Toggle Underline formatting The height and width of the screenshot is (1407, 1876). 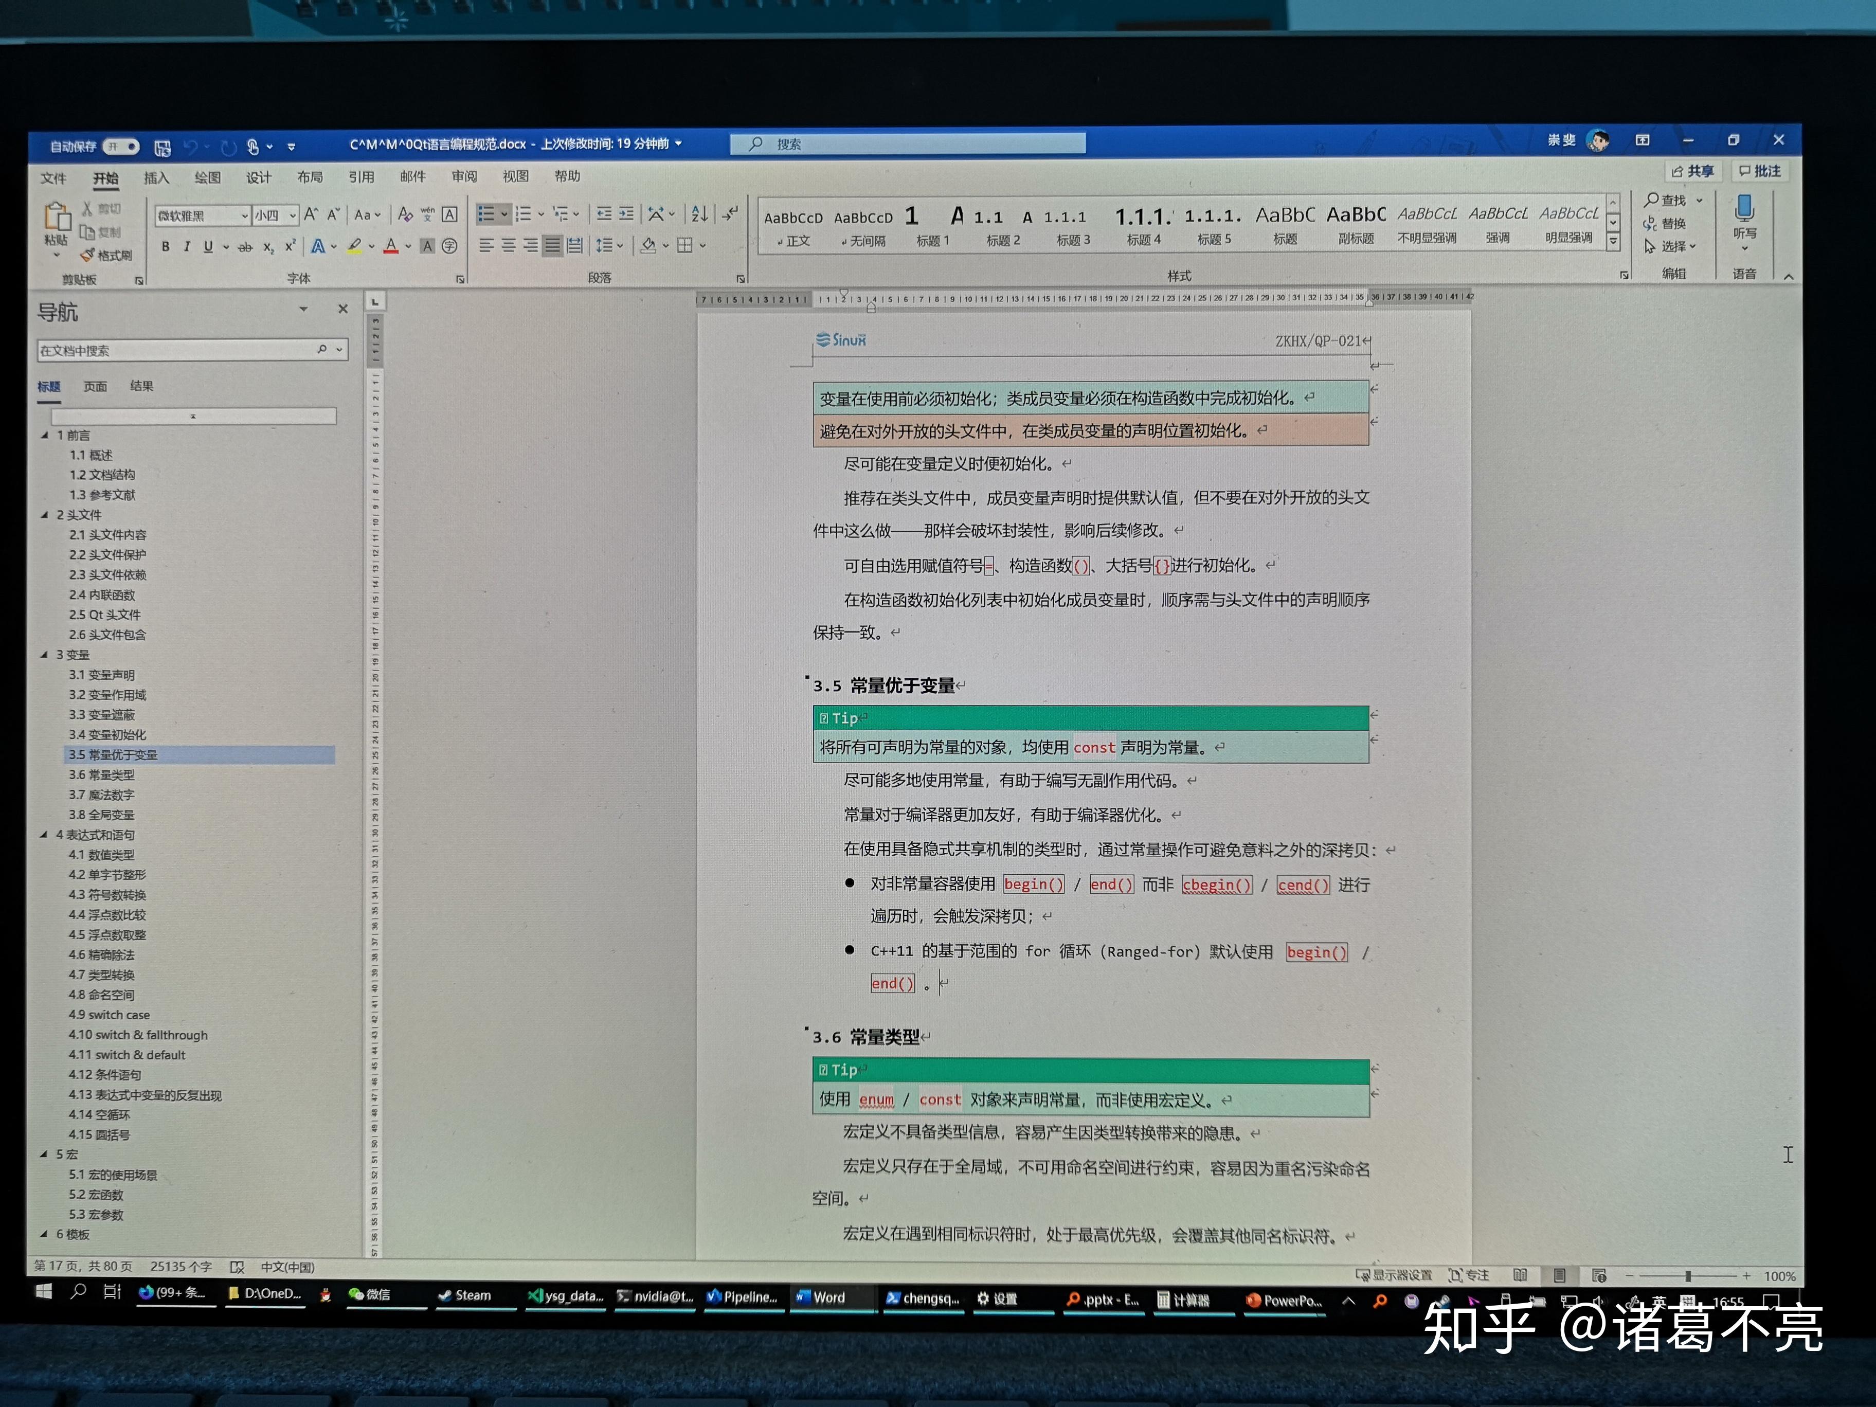pyautogui.click(x=208, y=247)
